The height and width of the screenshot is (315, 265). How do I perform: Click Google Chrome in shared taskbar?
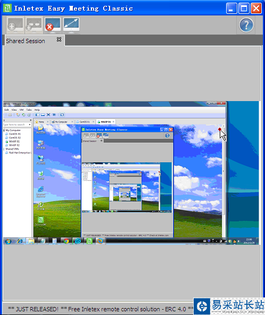click(66, 241)
